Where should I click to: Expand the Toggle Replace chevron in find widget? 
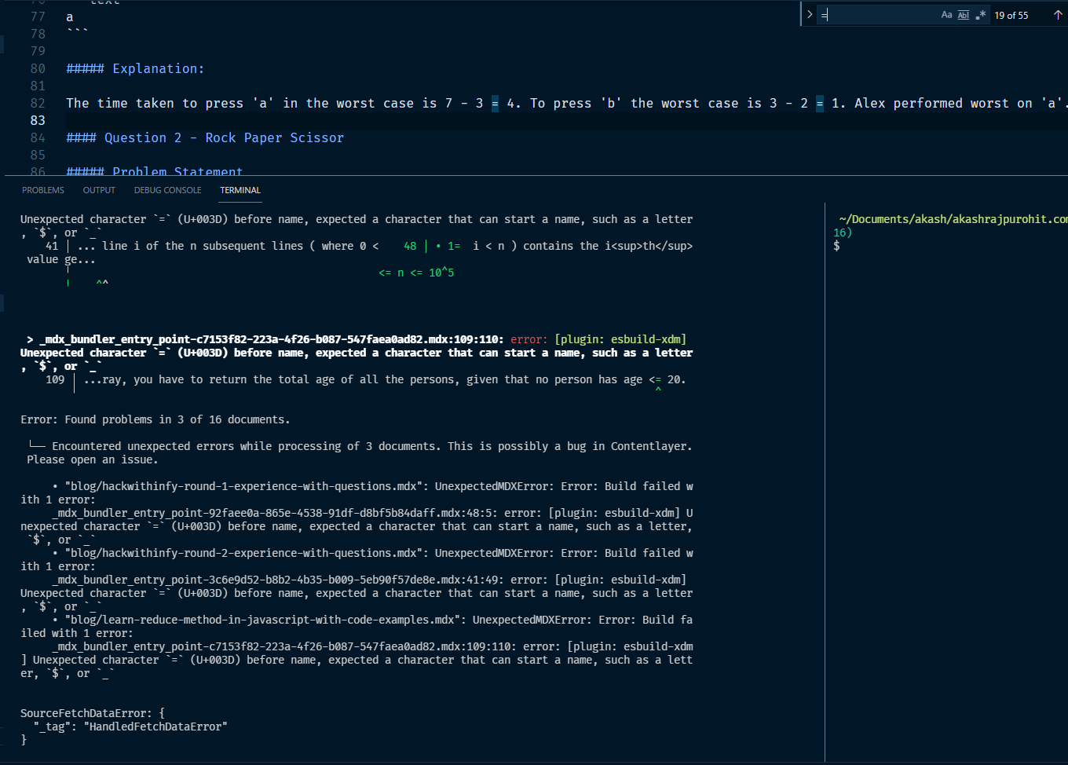(810, 14)
